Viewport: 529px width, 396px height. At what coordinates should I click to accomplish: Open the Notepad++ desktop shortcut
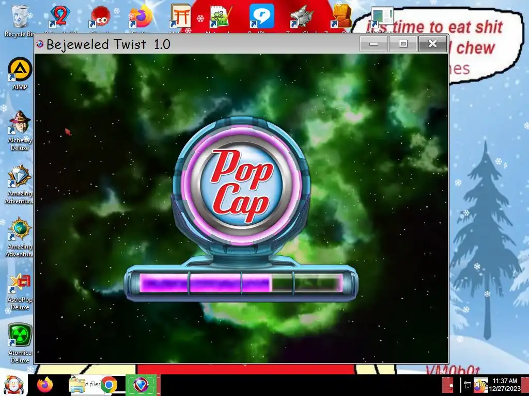[221, 17]
